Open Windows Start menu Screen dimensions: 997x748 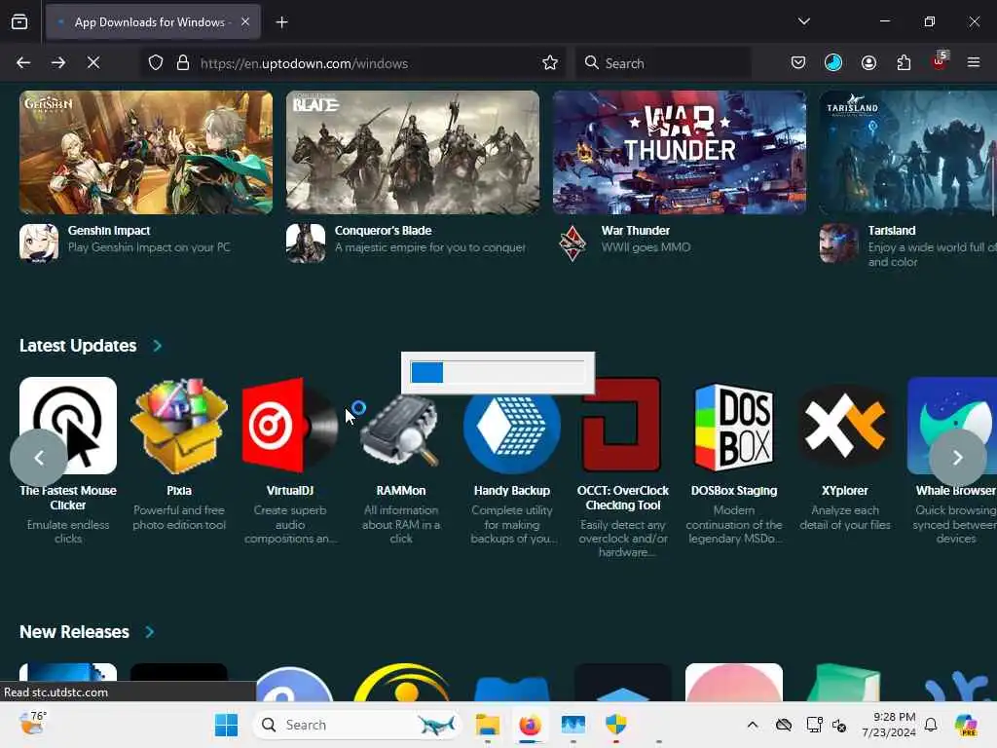click(226, 725)
